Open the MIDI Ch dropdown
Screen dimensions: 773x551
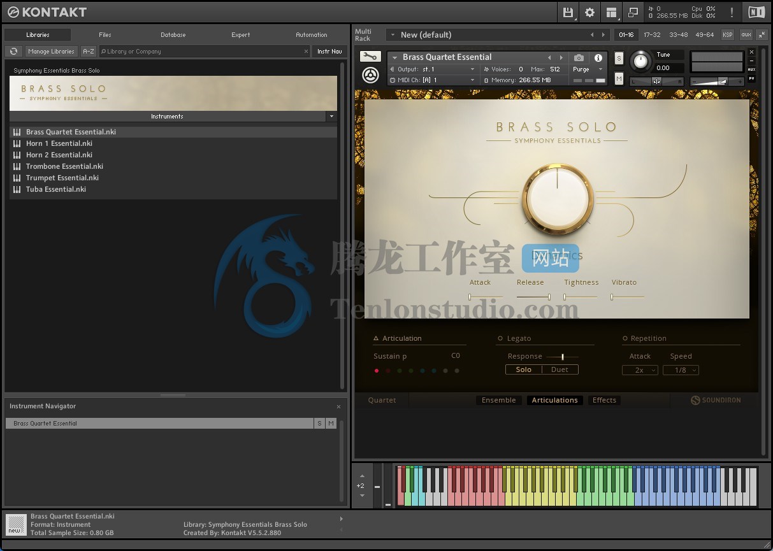coord(472,80)
